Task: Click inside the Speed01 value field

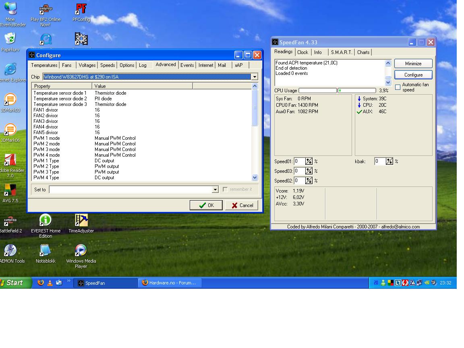Action: [x=299, y=161]
